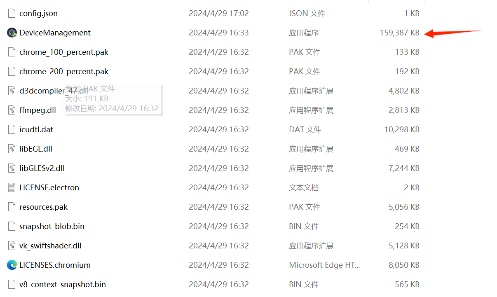The width and height of the screenshot is (497, 297).
Task: Click the libEGL.dll gear file icon
Action: (x=12, y=149)
